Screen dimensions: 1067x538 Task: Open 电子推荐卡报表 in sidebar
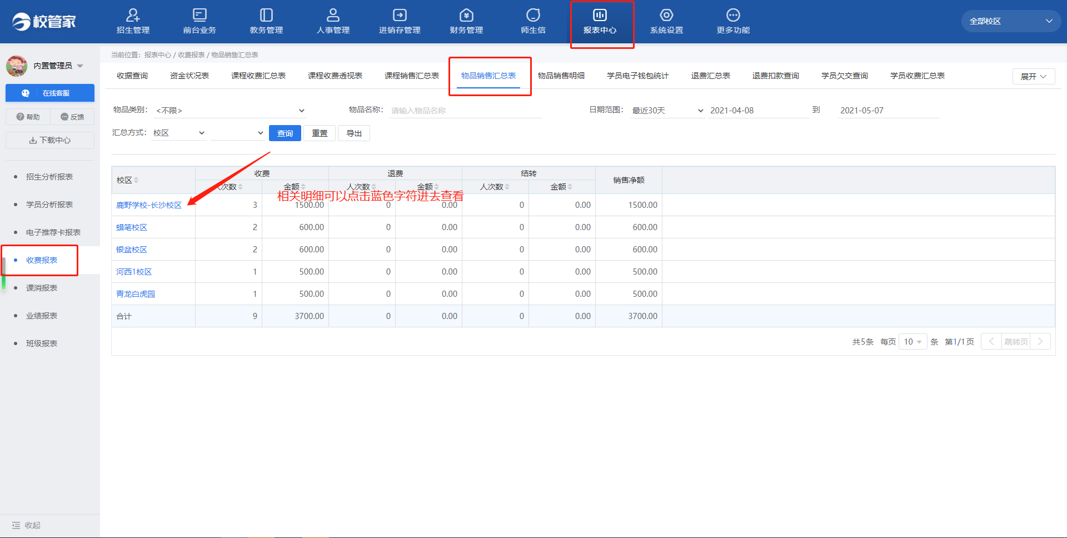click(x=53, y=232)
